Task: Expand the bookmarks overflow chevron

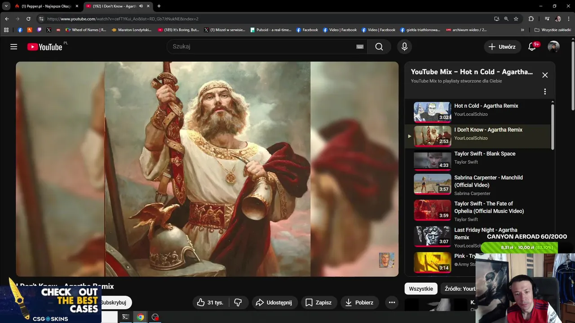Action: click(522, 30)
